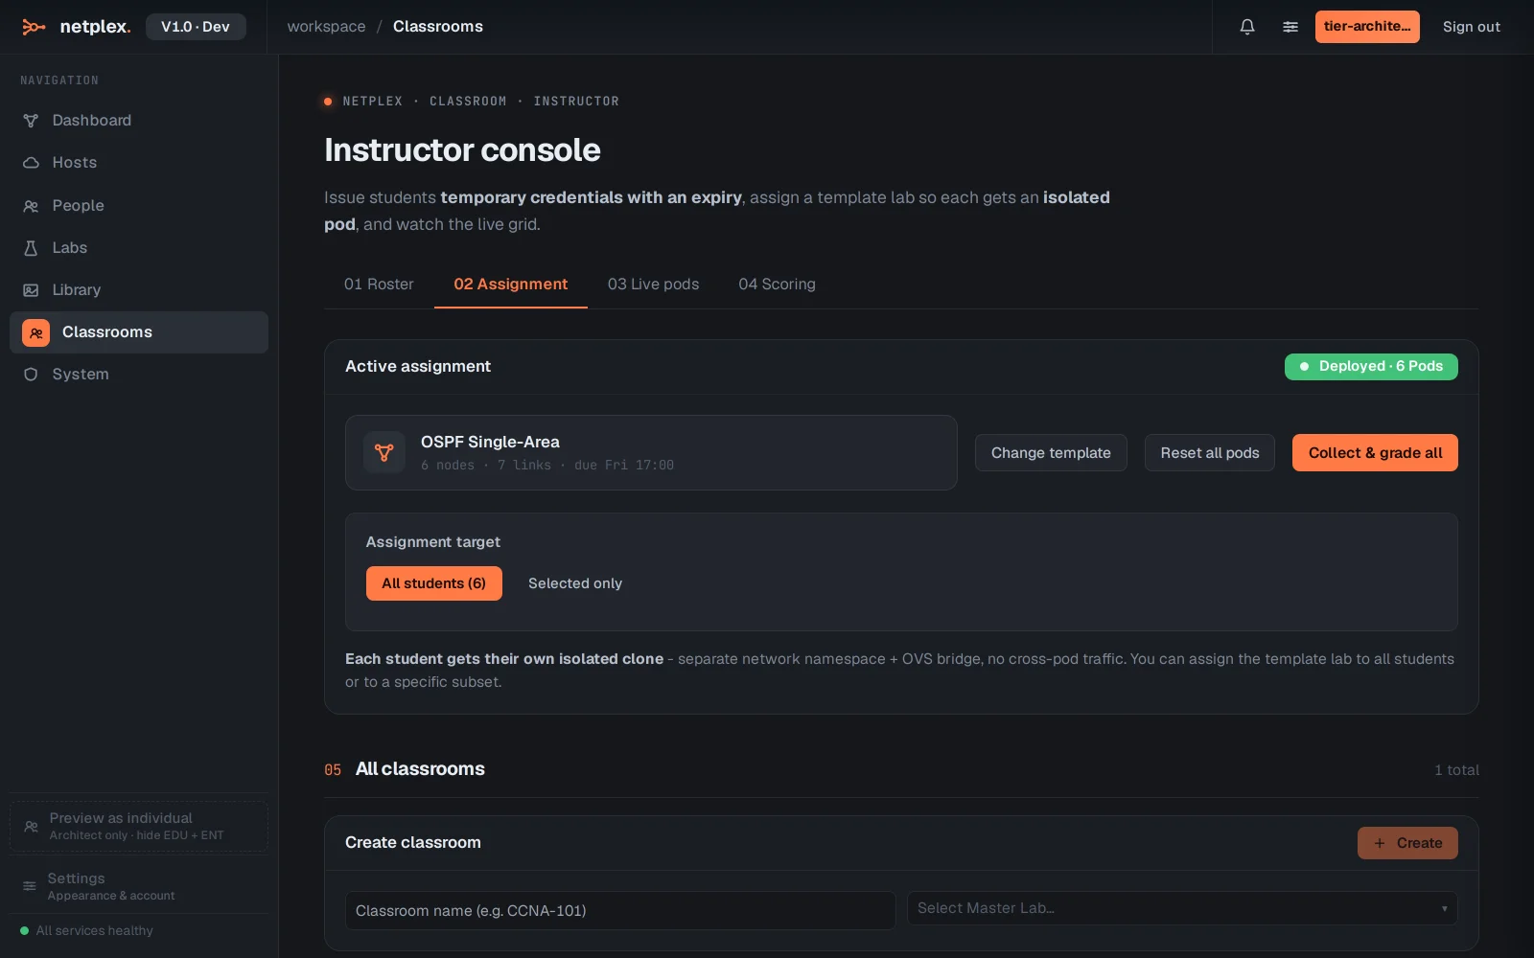The height and width of the screenshot is (958, 1534).
Task: Go to Labs section
Action: [x=139, y=248]
